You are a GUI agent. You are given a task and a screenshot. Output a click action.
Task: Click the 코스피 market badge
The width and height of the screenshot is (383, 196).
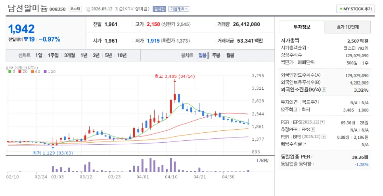pyautogui.click(x=75, y=9)
